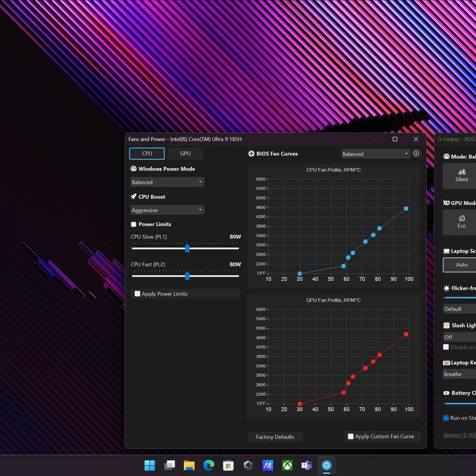Click the Battery Charge slider in G-Helper

(x=460, y=403)
